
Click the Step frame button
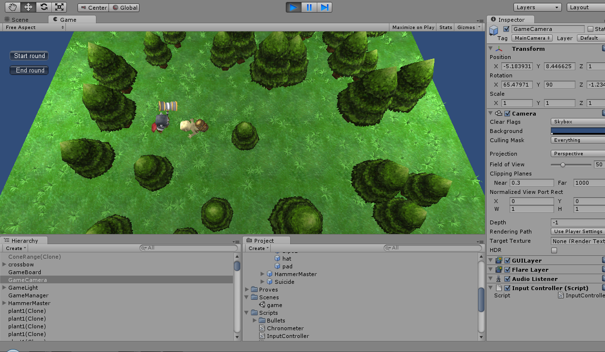pyautogui.click(x=325, y=7)
